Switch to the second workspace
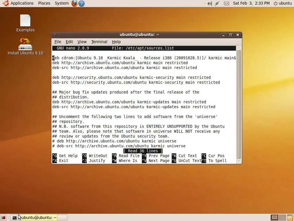The image size is (294, 221). coord(282,218)
